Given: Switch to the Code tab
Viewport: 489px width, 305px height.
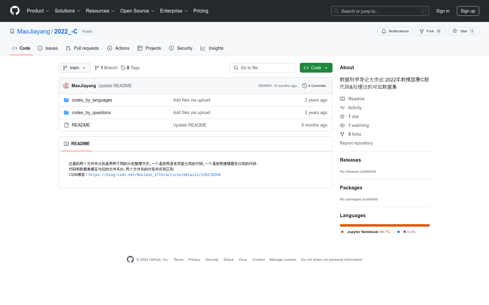Looking at the screenshot, I should coord(21,48).
